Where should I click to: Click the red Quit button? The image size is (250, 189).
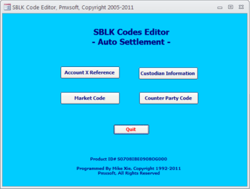pyautogui.click(x=131, y=129)
